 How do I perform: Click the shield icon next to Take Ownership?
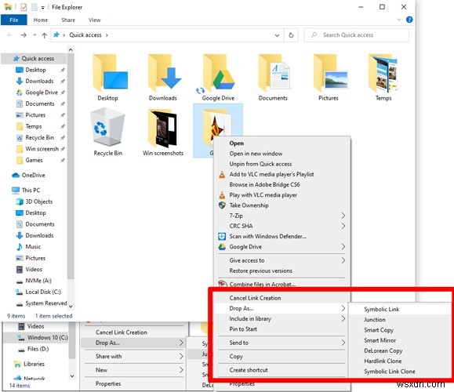pyautogui.click(x=222, y=205)
